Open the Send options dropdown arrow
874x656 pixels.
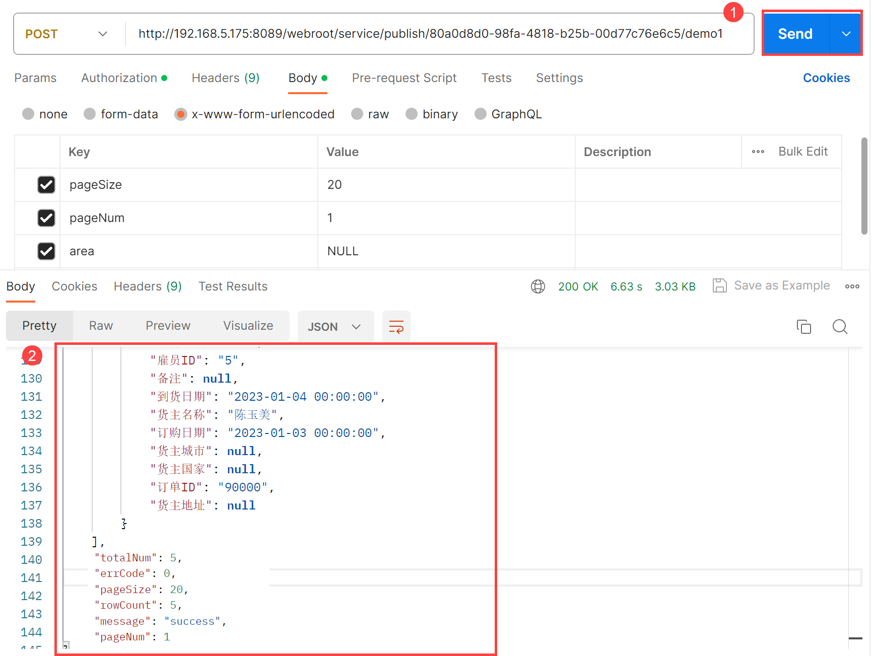(846, 34)
